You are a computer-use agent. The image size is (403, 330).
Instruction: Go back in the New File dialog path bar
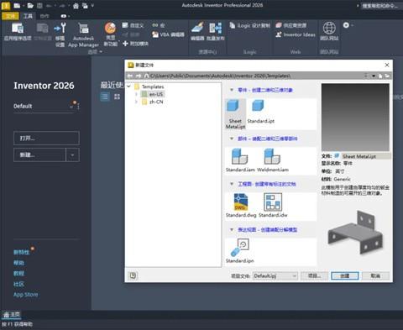(x=130, y=76)
